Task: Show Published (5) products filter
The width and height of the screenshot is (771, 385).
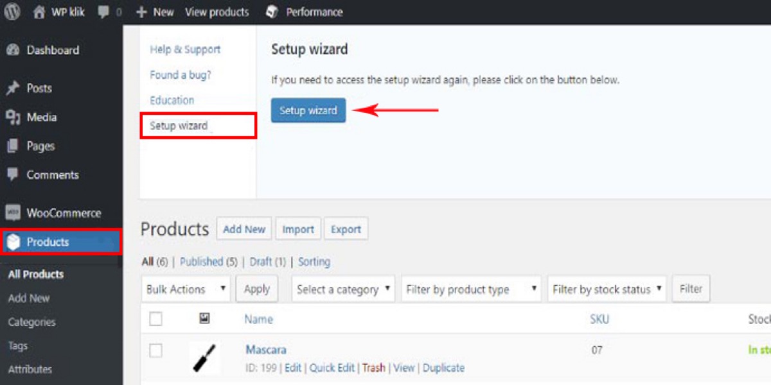Action: 209,262
